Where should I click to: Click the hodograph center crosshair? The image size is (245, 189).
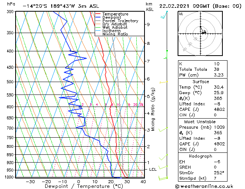tap(201, 33)
